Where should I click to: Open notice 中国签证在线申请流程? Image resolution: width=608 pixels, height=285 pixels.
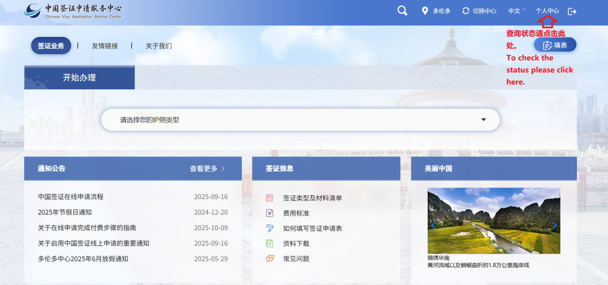coord(71,197)
